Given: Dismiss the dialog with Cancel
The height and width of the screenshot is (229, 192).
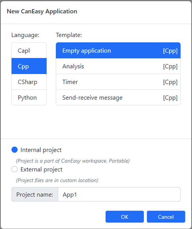Looking at the screenshot, I should coord(166,217).
